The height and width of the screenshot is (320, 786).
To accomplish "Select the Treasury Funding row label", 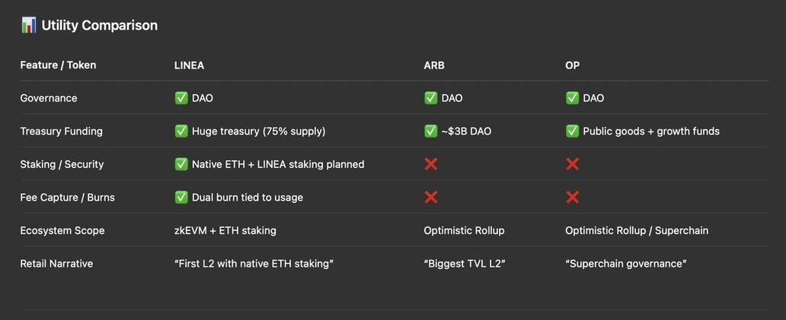I will pos(61,131).
